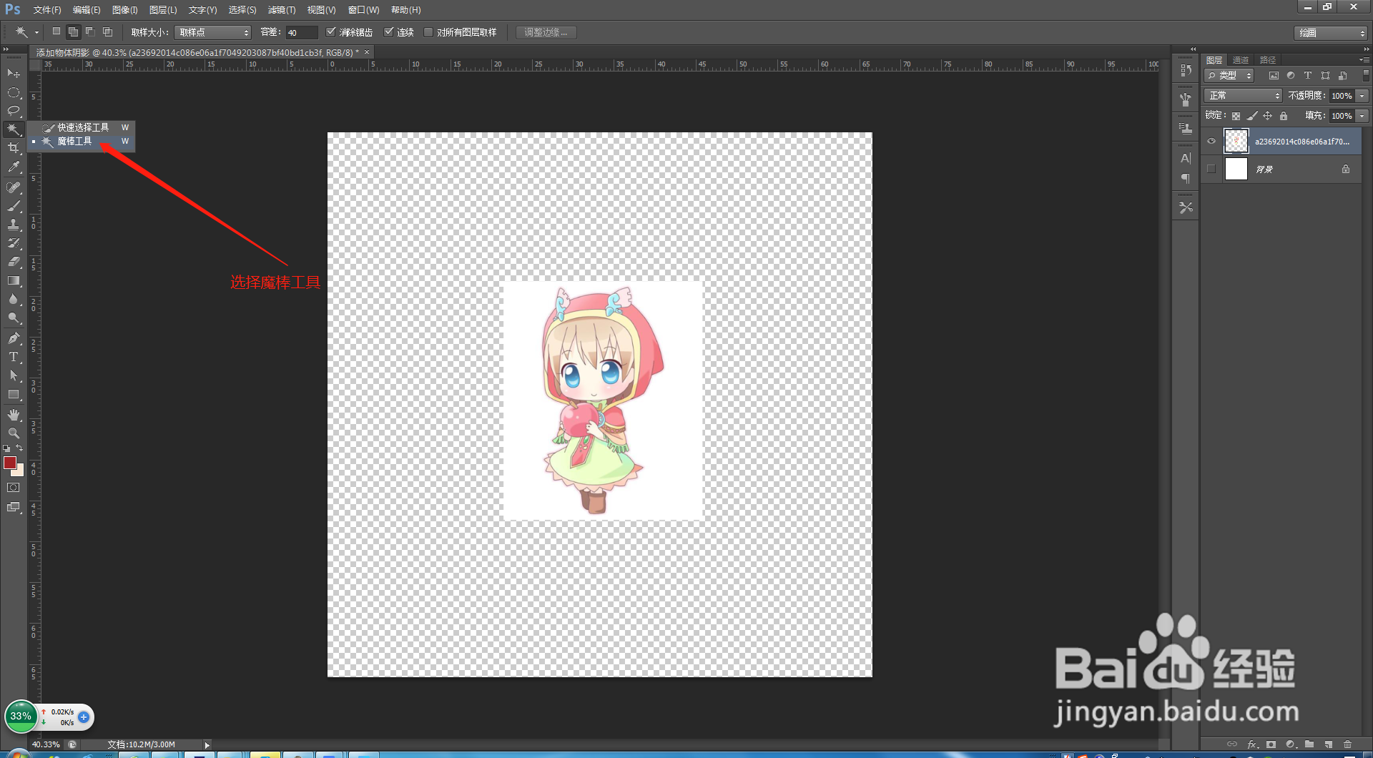
Task: Select the History Brush tool
Action: (x=14, y=243)
